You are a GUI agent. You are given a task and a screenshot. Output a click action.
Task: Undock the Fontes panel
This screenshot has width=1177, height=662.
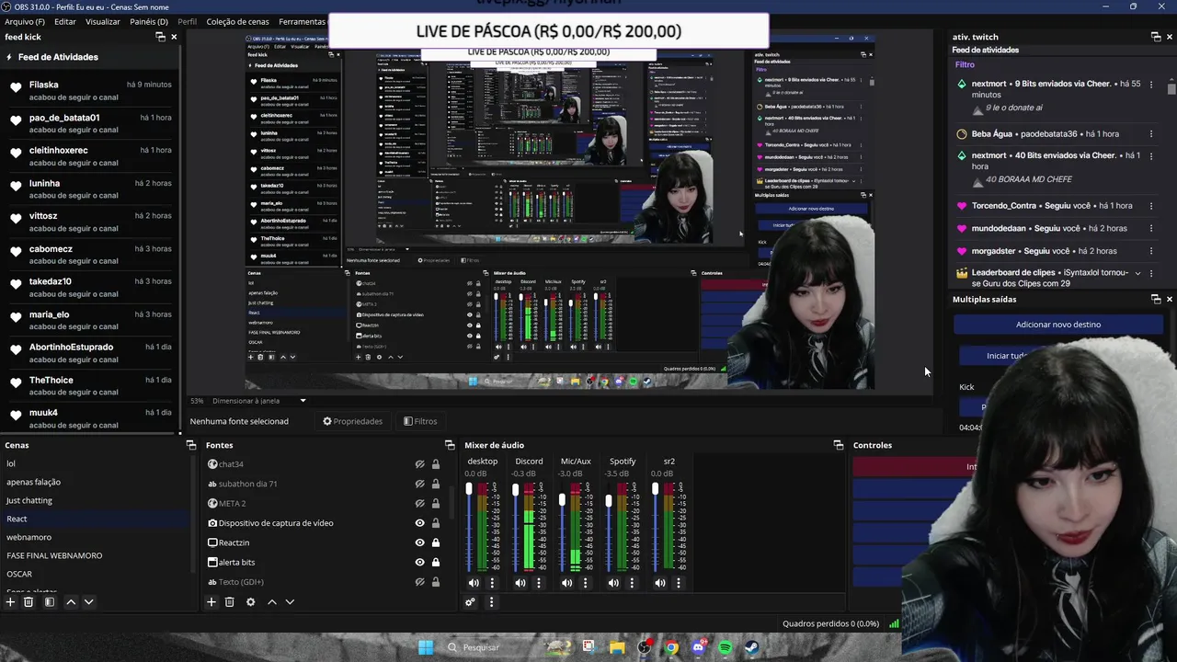[450, 445]
